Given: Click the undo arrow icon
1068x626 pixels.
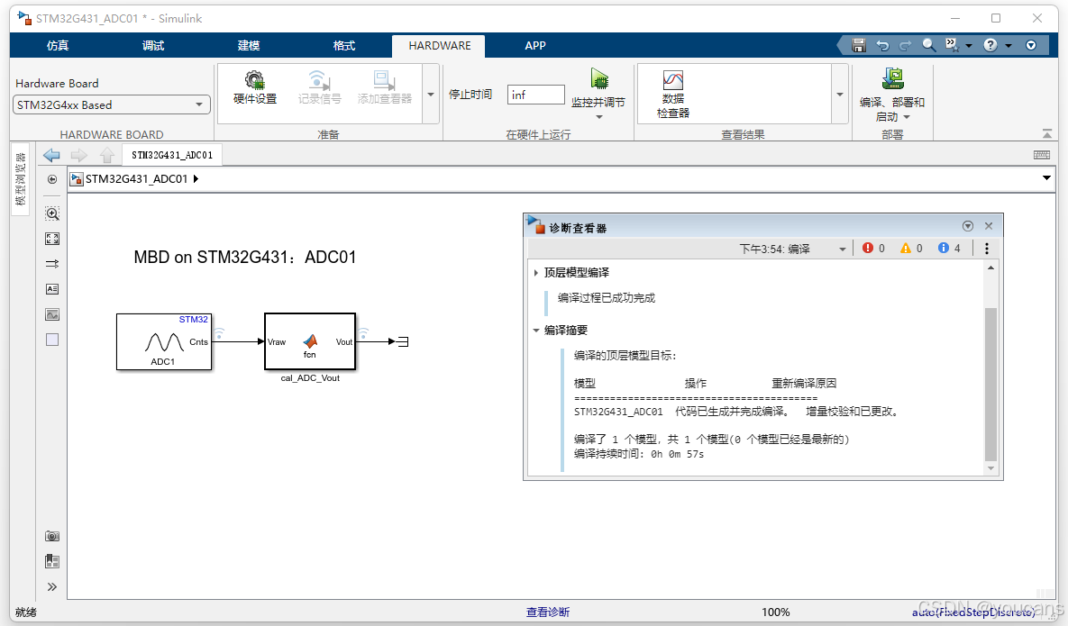Looking at the screenshot, I should (882, 46).
